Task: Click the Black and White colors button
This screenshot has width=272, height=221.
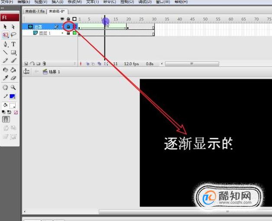Action: pyautogui.click(x=3, y=112)
